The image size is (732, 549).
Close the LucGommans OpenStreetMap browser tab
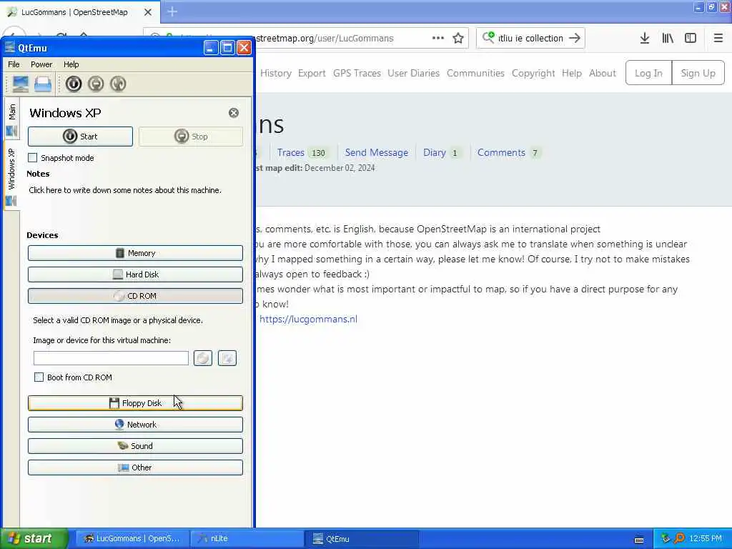(x=148, y=12)
